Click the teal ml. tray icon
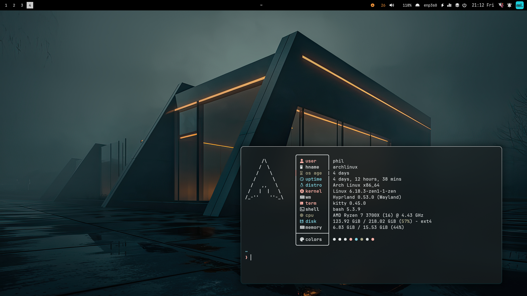Image resolution: width=527 pixels, height=296 pixels. [520, 5]
